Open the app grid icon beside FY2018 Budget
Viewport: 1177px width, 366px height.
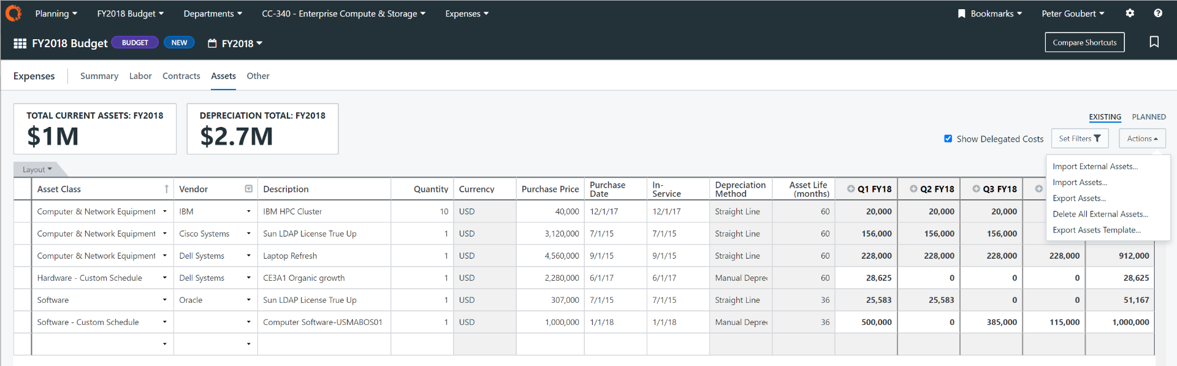20,44
